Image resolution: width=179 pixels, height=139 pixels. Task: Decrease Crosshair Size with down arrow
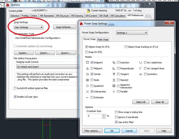(x=104, y=117)
